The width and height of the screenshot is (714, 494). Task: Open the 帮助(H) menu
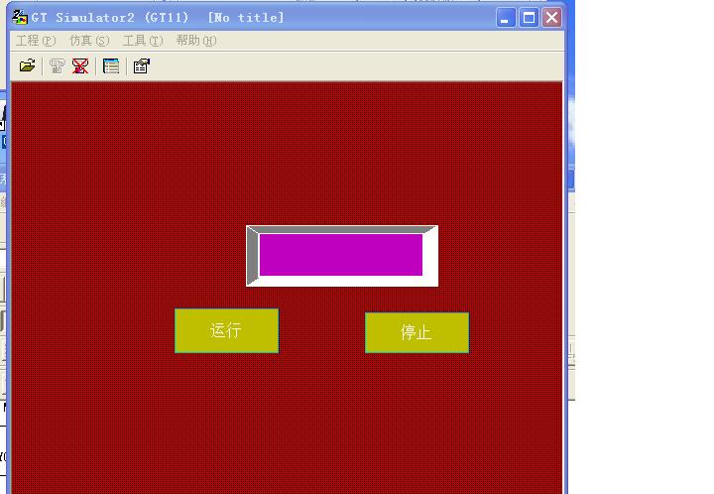coord(196,41)
